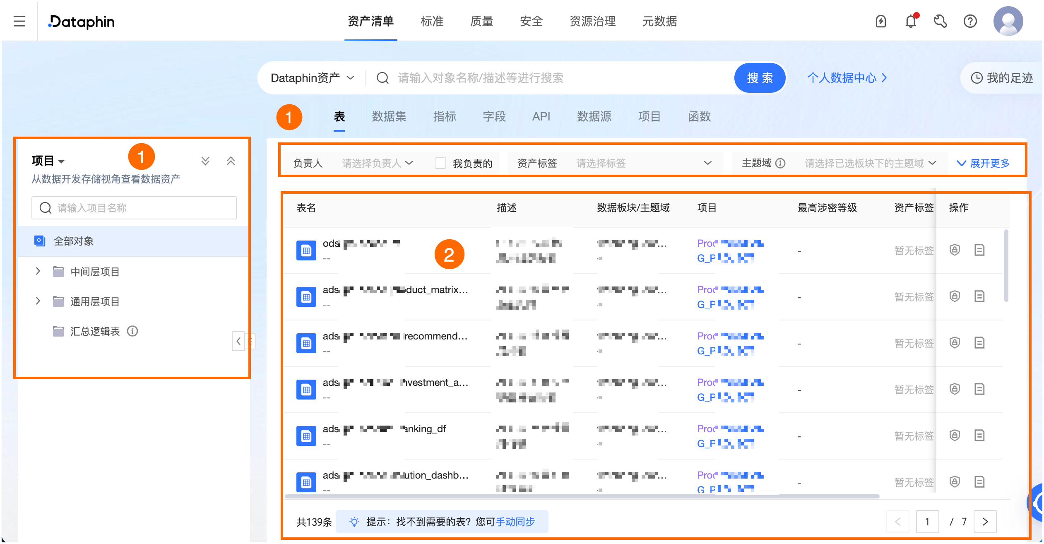Screen dimensions: 1044x544
Task: Click the vertical table scrollbar
Action: pos(1006,266)
